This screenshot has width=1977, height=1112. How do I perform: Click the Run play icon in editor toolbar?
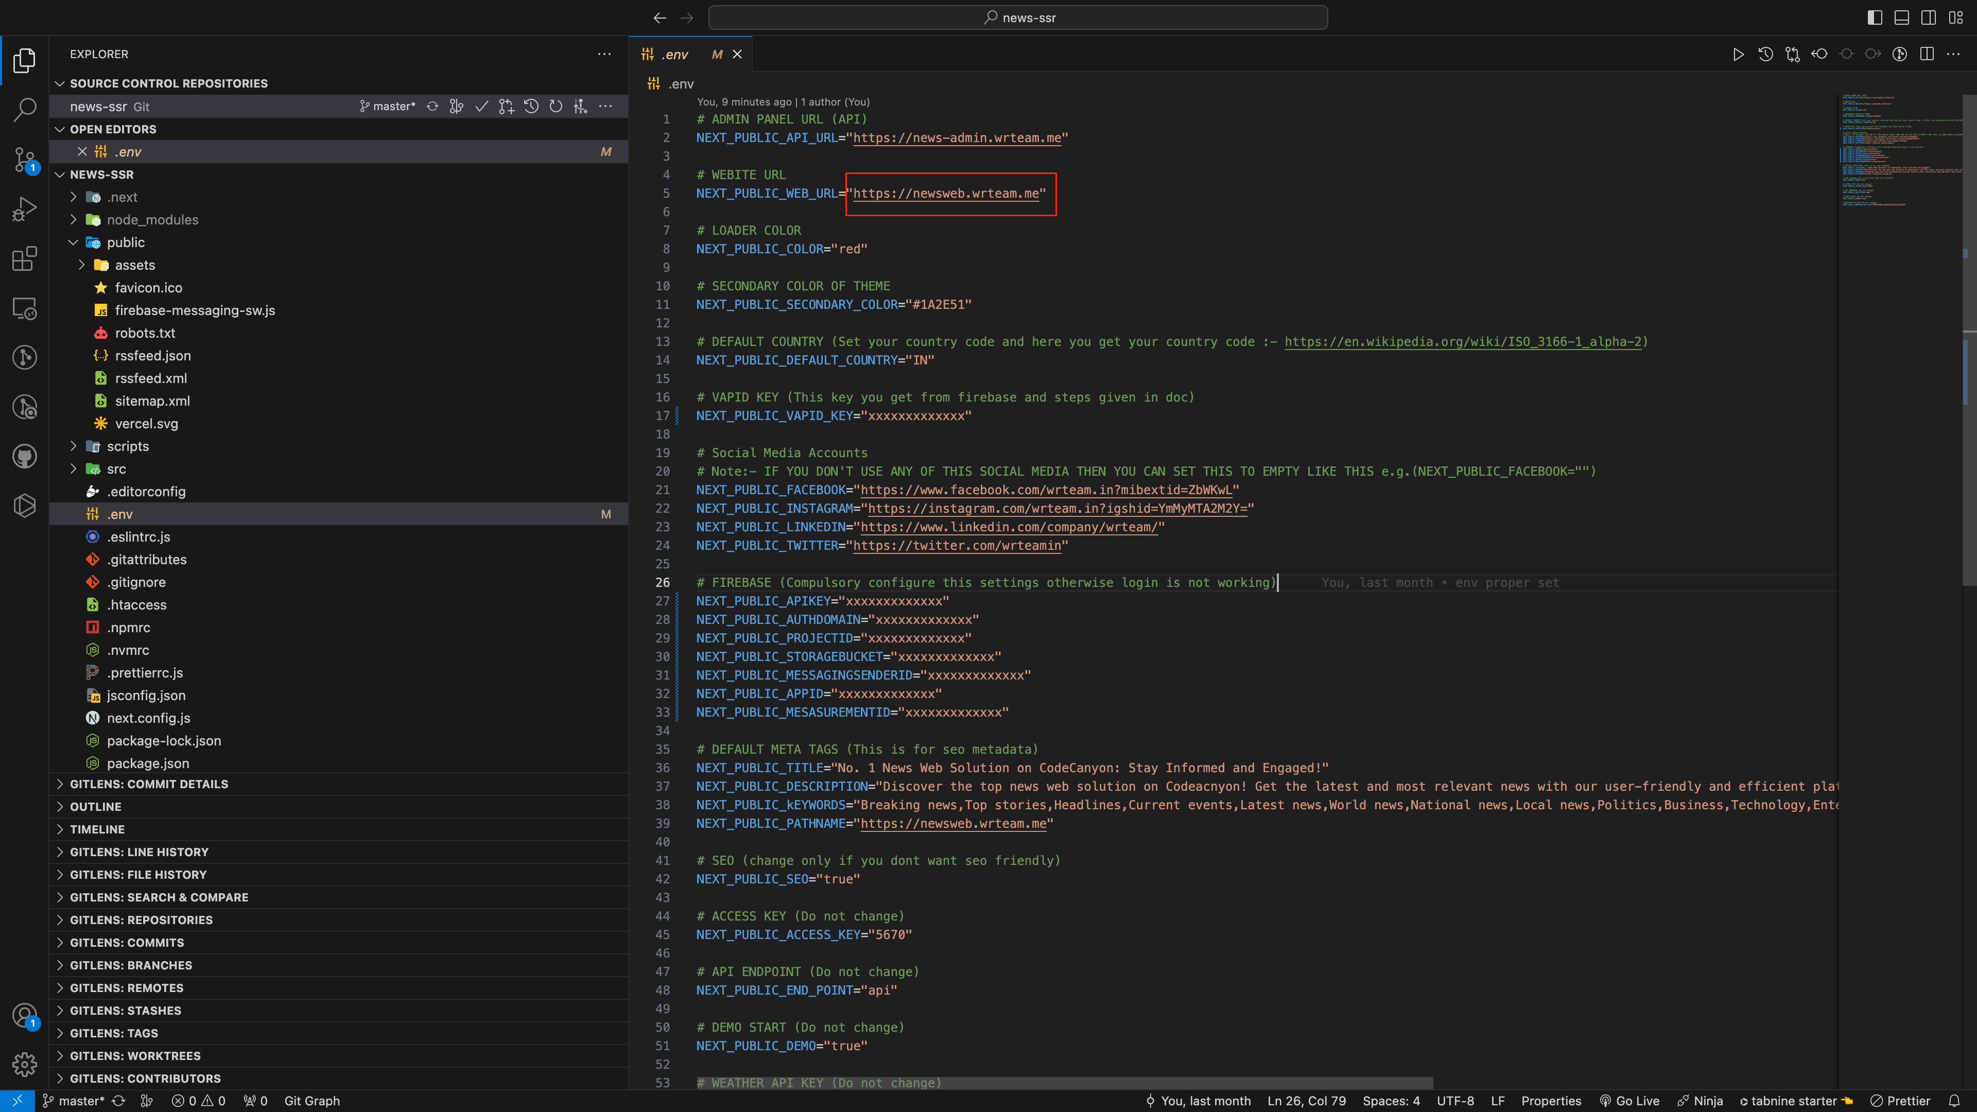pyautogui.click(x=1738, y=55)
